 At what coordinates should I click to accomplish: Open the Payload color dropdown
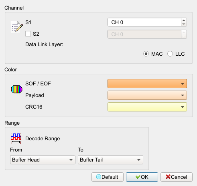tap(147, 95)
